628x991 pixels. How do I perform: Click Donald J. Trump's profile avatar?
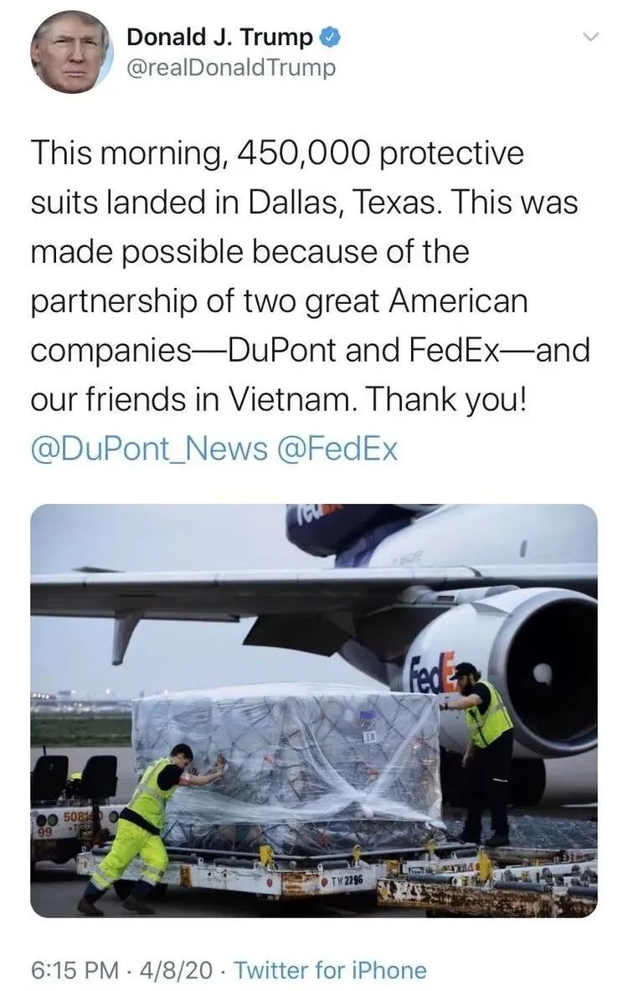pos(71,53)
